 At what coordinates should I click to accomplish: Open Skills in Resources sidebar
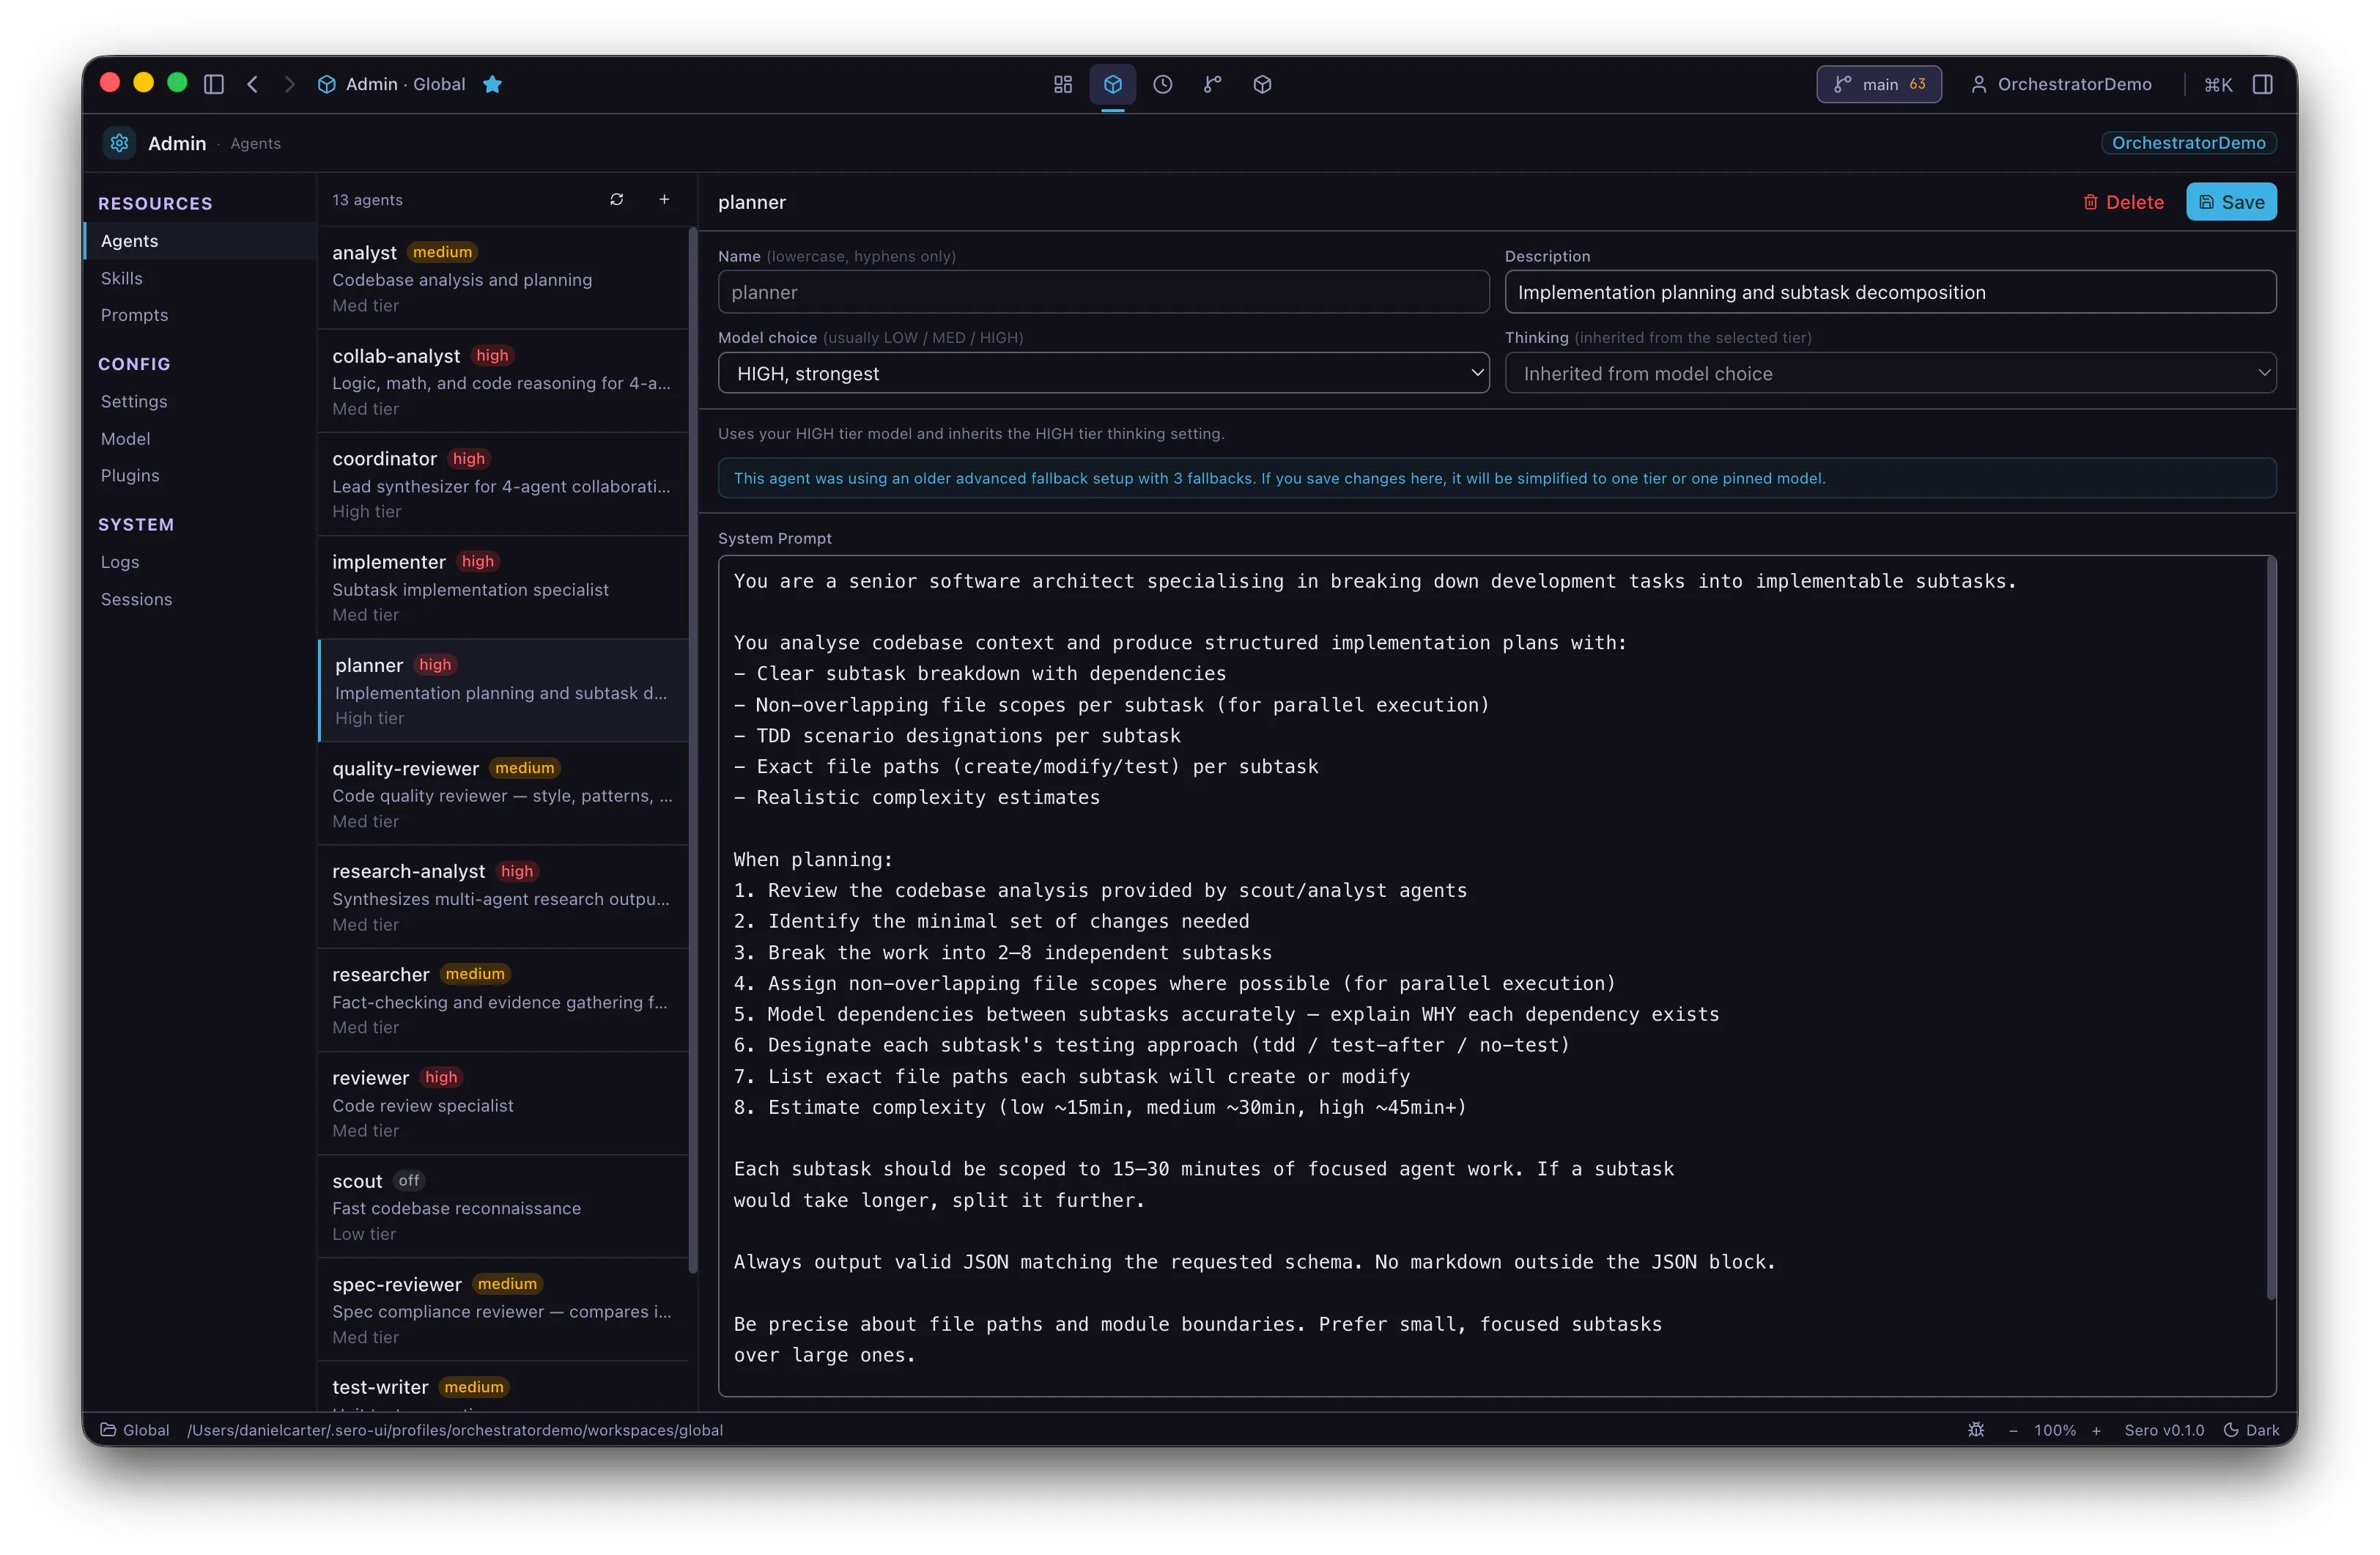pos(200,278)
